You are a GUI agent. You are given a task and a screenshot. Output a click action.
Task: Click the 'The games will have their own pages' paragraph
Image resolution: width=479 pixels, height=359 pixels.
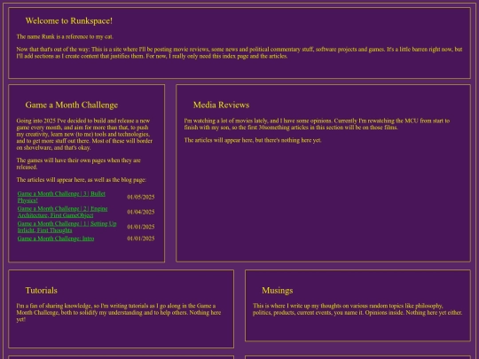79,164
